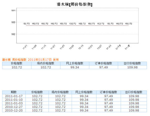Image resolution: width=150 pixels, height=116 pixels.
Task: Click the 102 y-axis tick label
Action: point(13,34)
